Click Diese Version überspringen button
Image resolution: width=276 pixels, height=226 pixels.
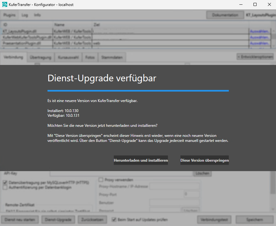205,160
